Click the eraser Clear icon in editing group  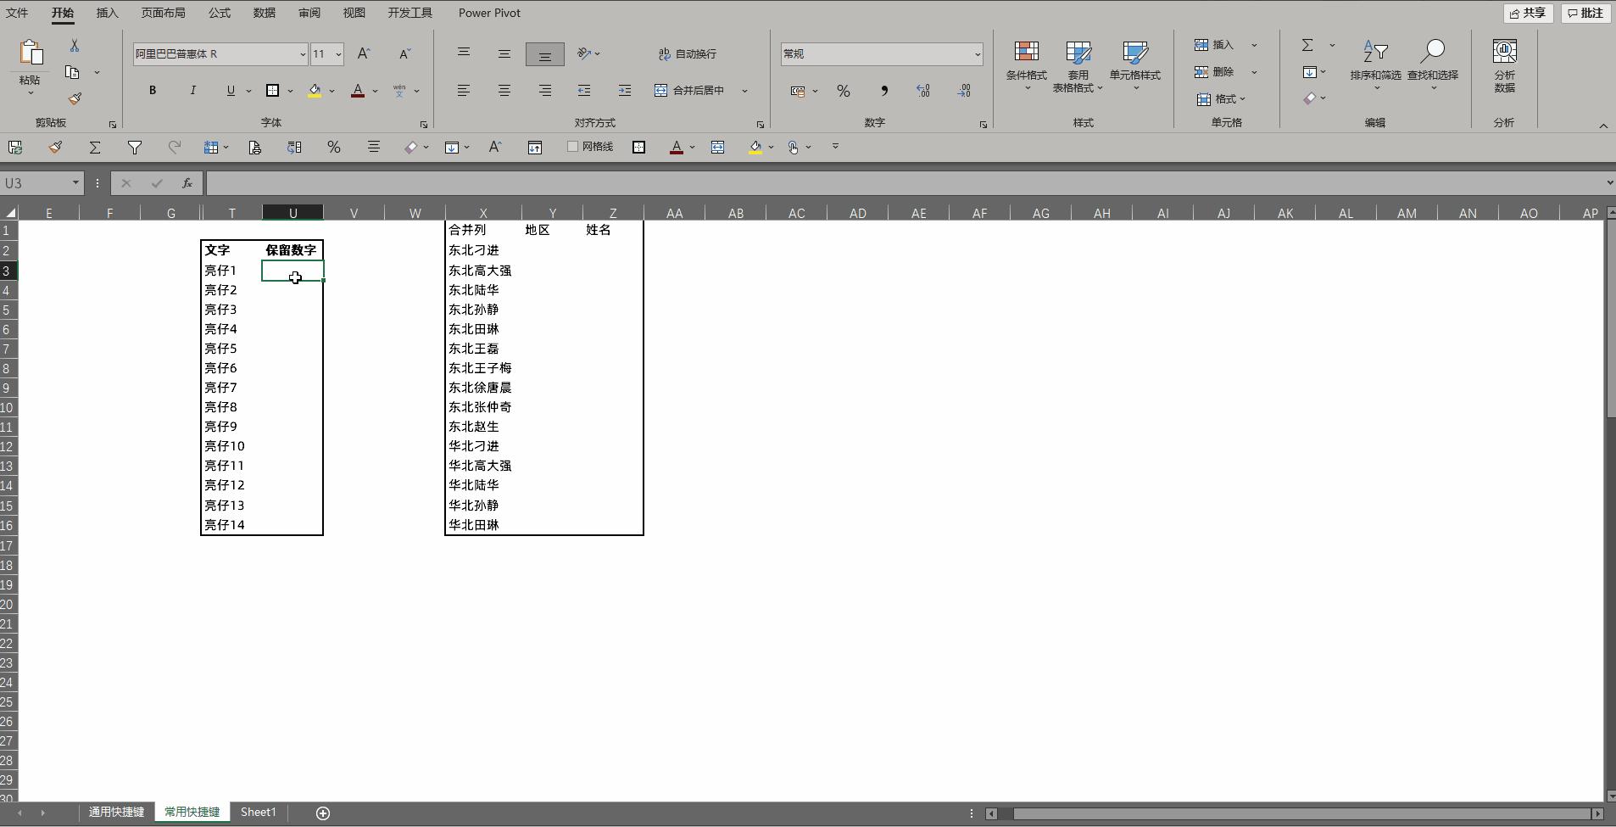click(1310, 98)
